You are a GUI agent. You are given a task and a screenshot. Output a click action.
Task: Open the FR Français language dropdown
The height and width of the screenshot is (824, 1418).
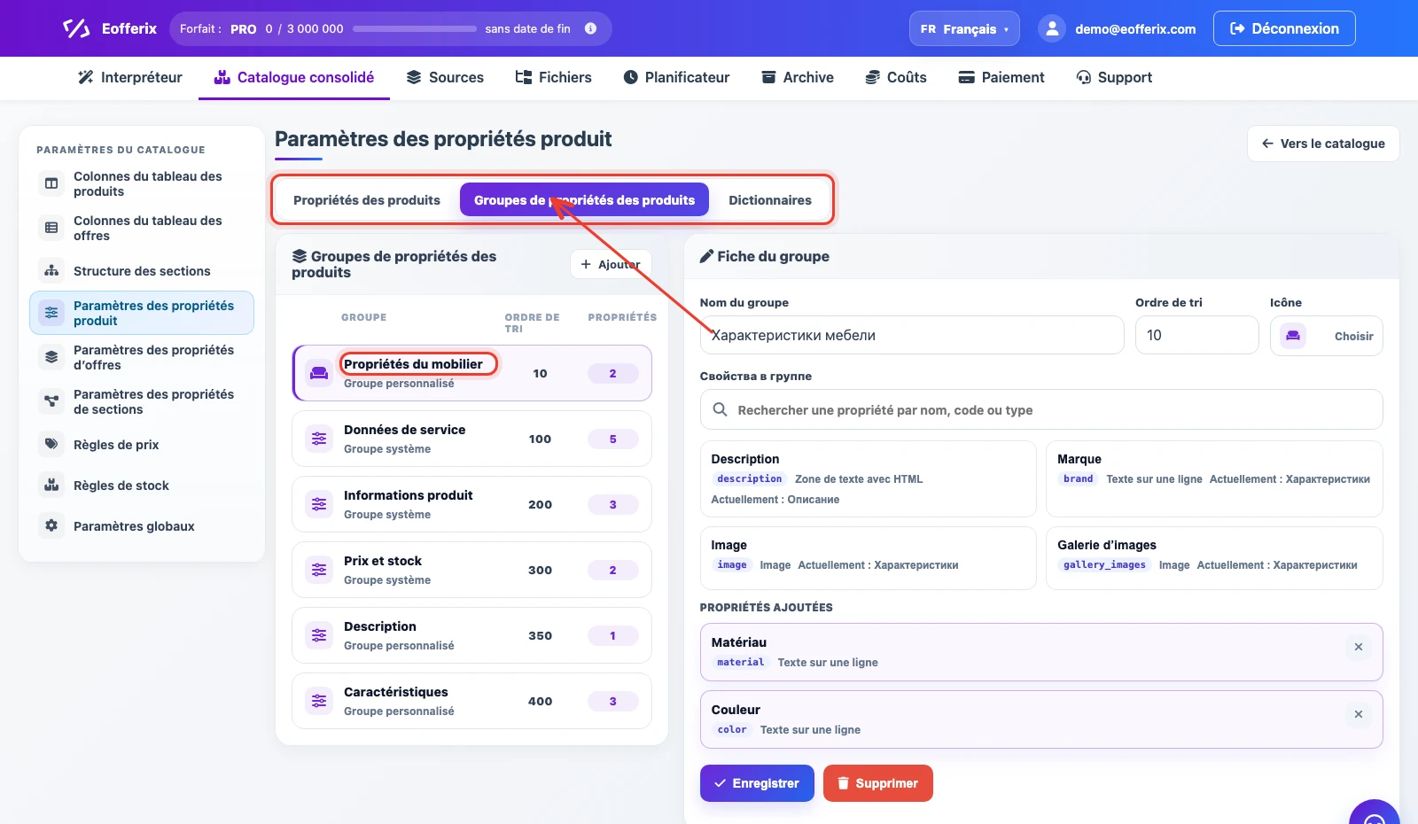click(x=964, y=28)
